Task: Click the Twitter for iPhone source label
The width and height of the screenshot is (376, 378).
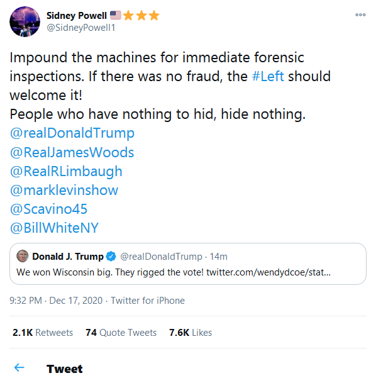Action: (x=148, y=301)
